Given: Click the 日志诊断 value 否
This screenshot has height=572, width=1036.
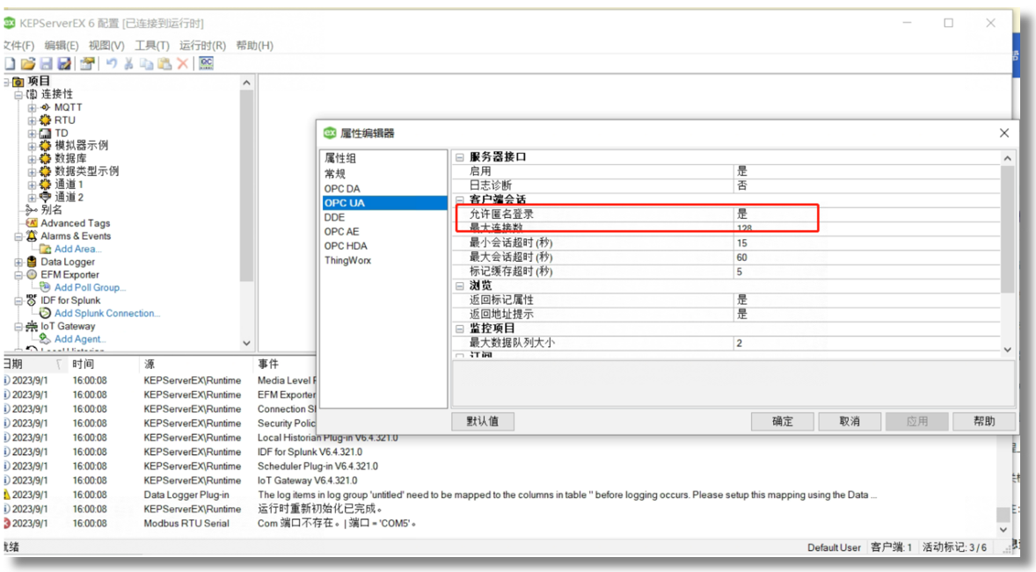Looking at the screenshot, I should [x=866, y=185].
